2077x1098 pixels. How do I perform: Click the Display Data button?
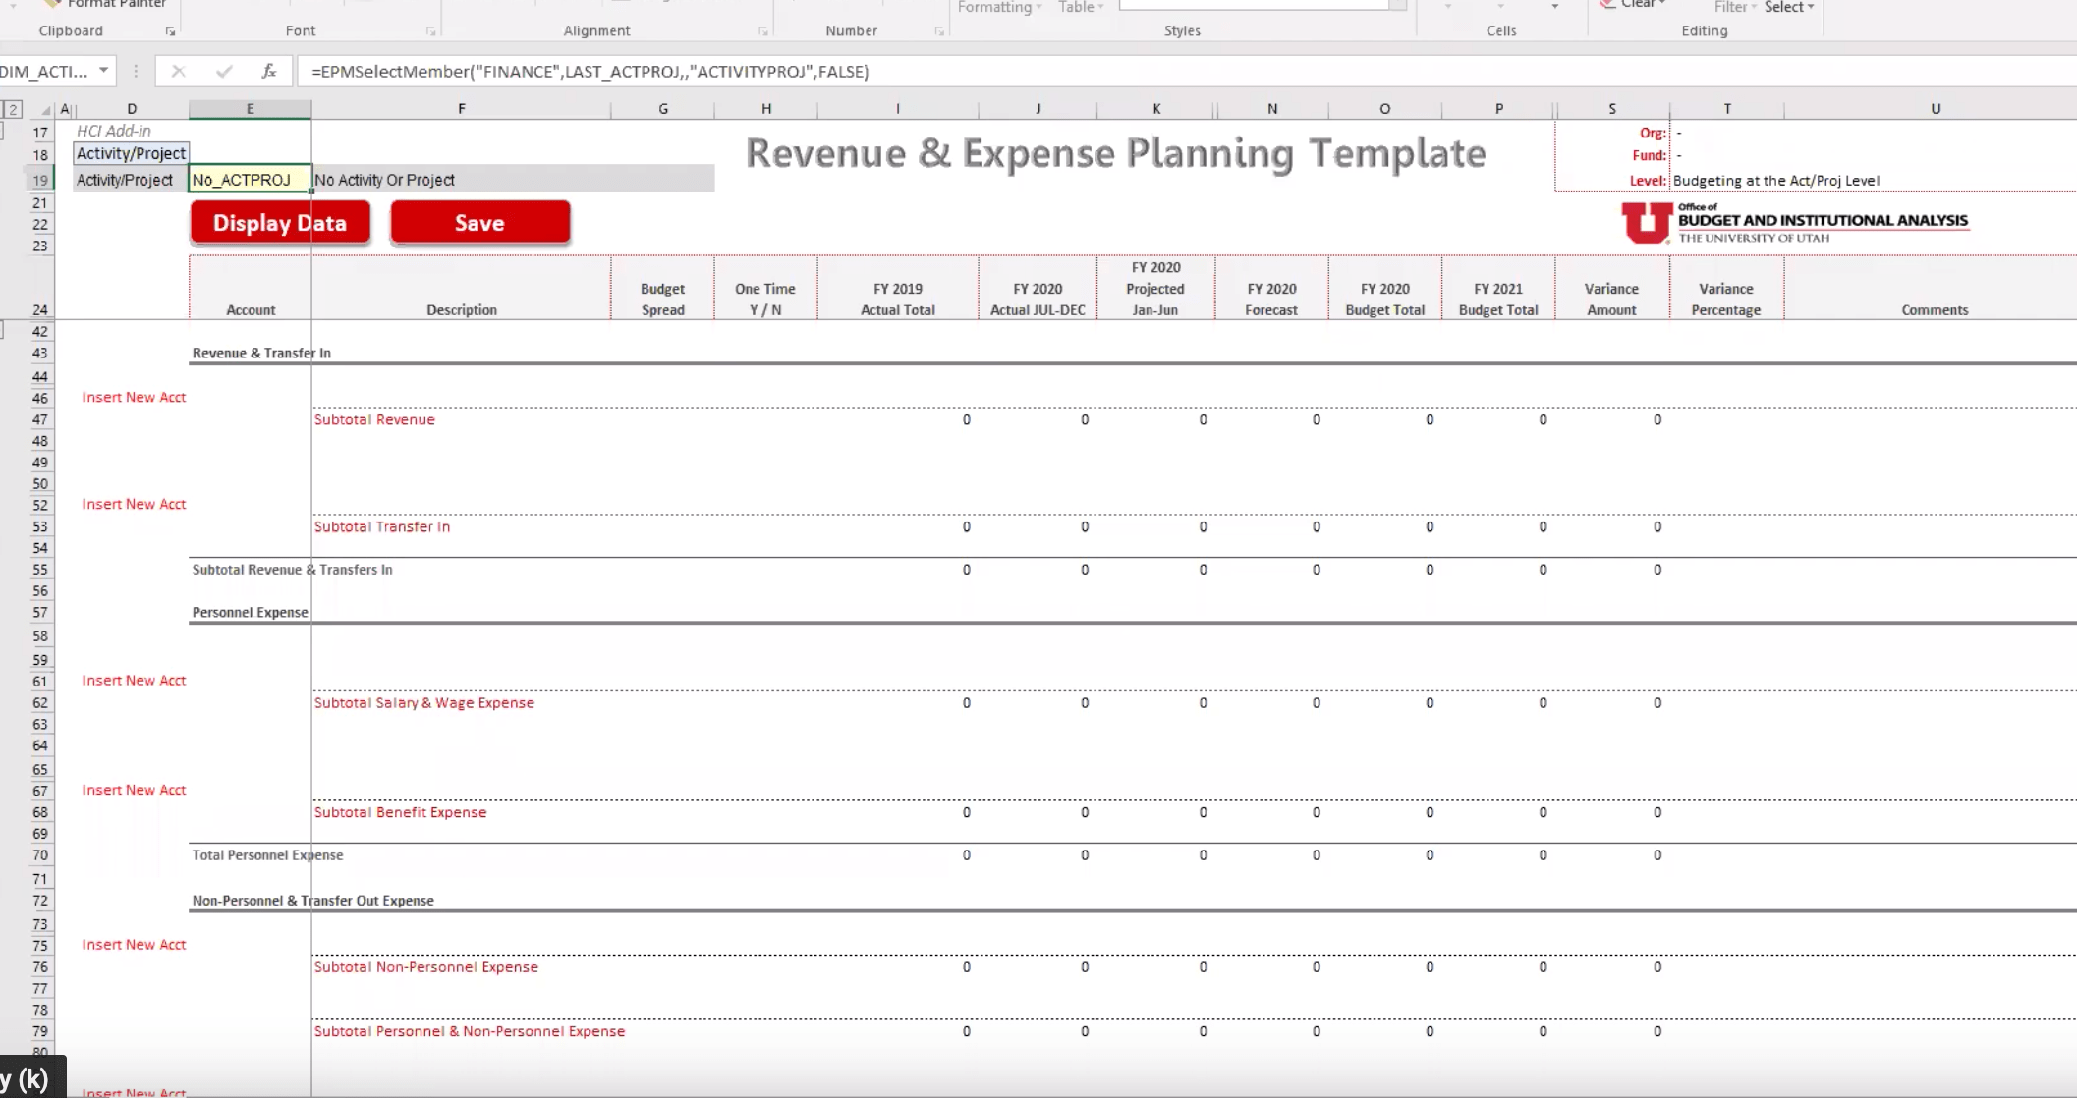(280, 223)
